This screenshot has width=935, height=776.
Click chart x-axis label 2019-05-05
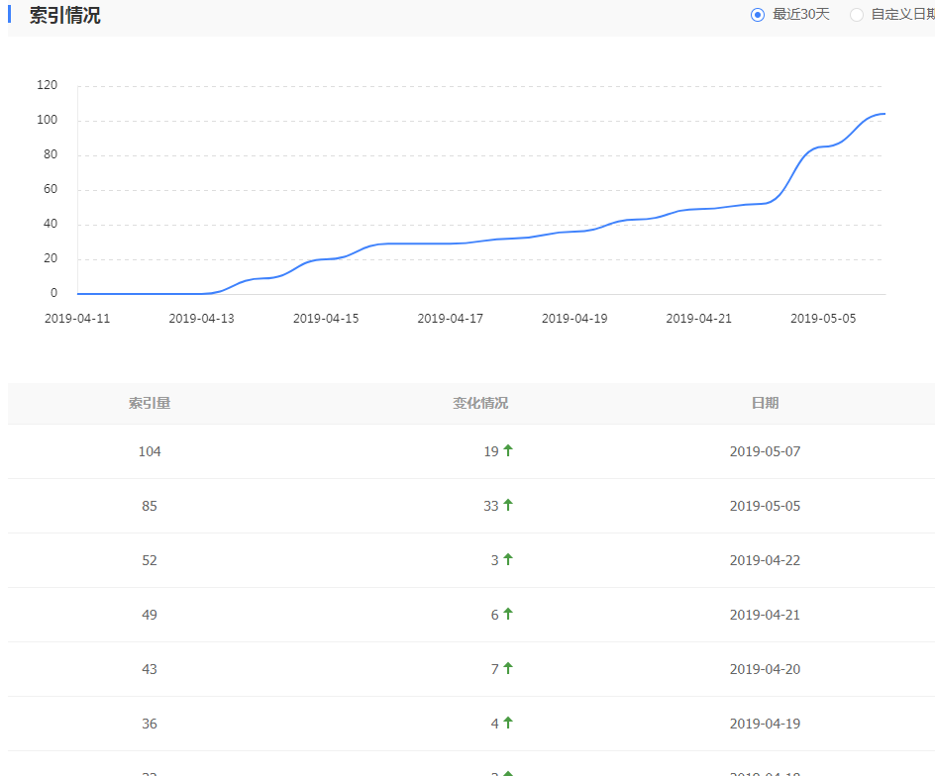[823, 319]
